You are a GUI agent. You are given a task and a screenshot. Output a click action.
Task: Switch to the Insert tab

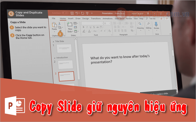(x=71, y=19)
